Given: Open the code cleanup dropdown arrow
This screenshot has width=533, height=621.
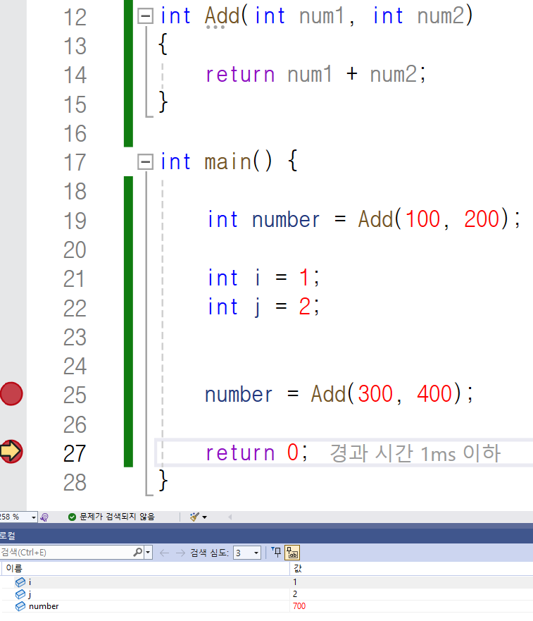Looking at the screenshot, I should pyautogui.click(x=205, y=517).
